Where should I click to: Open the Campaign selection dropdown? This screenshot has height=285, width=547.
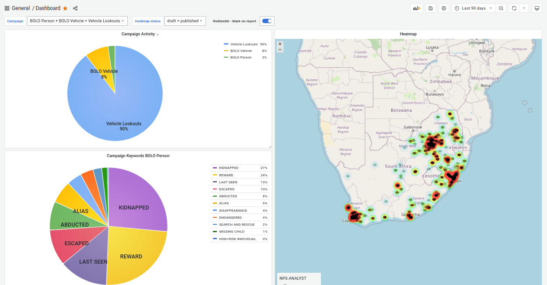pos(77,21)
